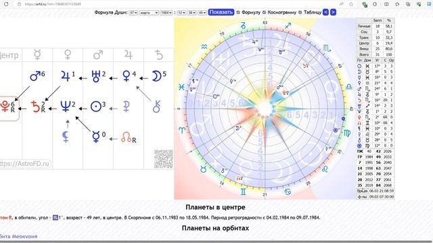Click the red Pluto symbol in center
433x243 pixels.
pos(5,107)
